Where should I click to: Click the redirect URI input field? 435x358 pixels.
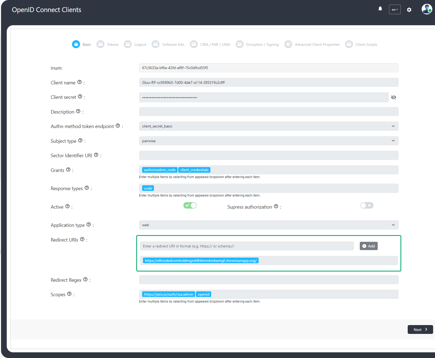(x=247, y=246)
